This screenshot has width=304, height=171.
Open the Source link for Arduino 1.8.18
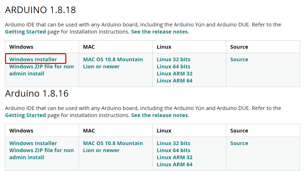[239, 59]
